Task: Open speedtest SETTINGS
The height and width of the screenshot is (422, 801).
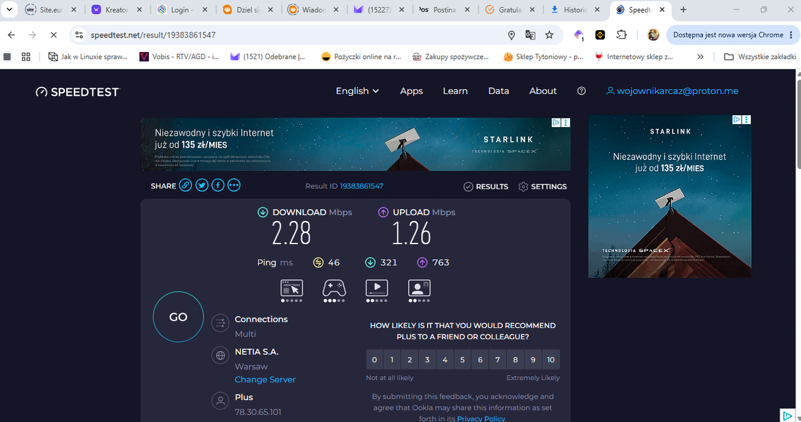Action: pos(543,187)
